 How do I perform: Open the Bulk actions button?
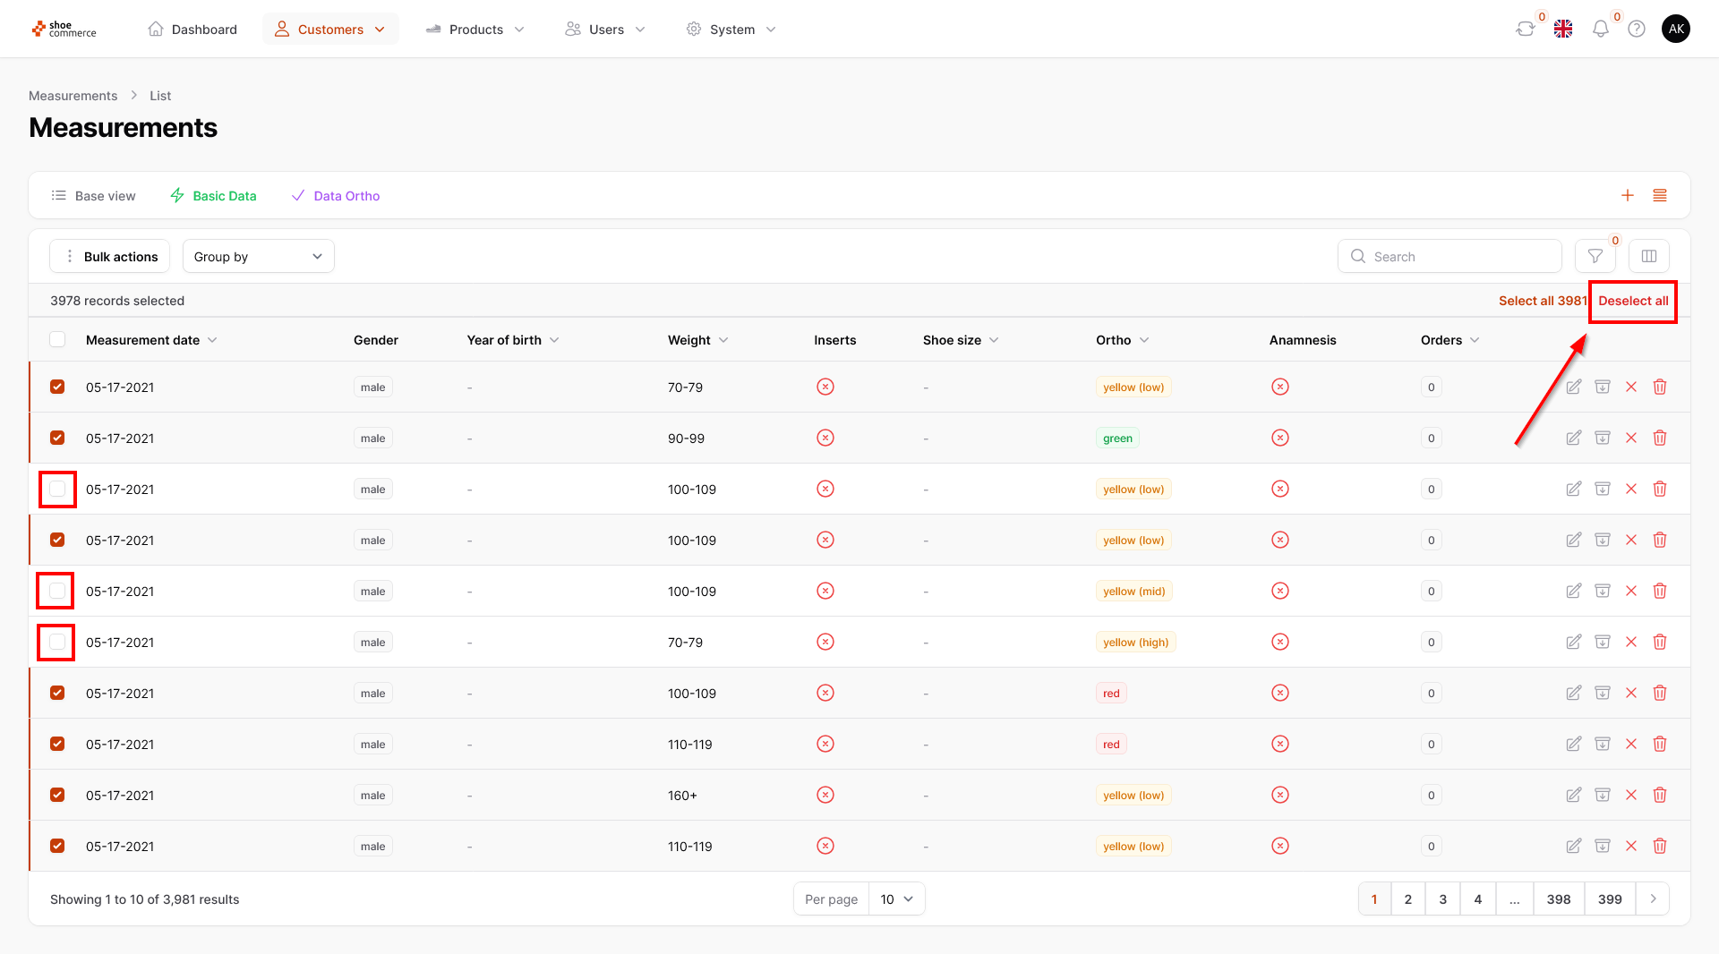(x=109, y=257)
